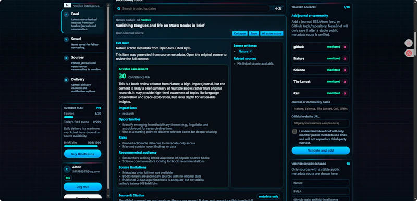Click the sidebar scrollbar up arrow
Viewport: 417px width, 201px height.
coord(108,5)
